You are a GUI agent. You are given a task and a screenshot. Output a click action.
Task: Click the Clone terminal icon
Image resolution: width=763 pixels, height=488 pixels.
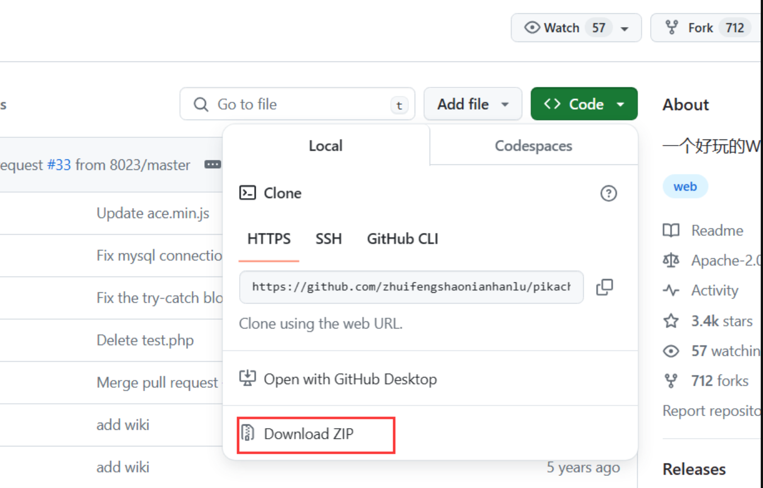(x=248, y=193)
